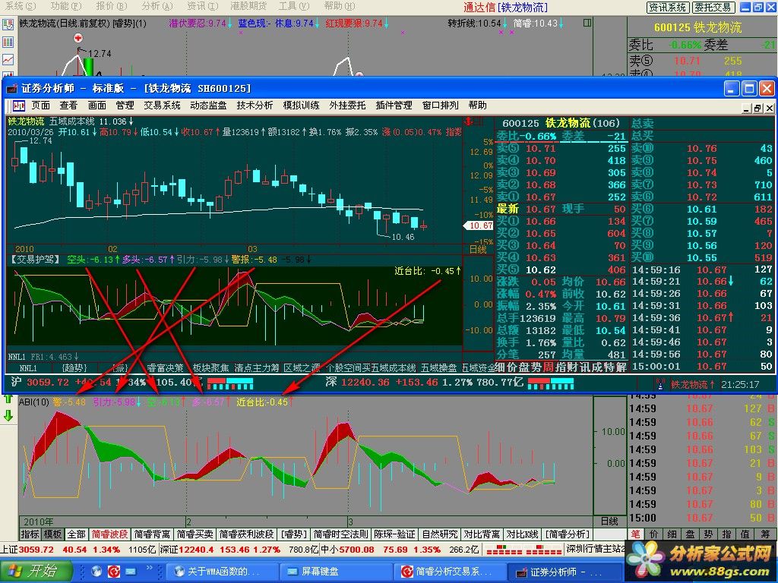The image size is (778, 583).
Task: Open 功能(F) menu in 通达信
Action: (x=66, y=6)
